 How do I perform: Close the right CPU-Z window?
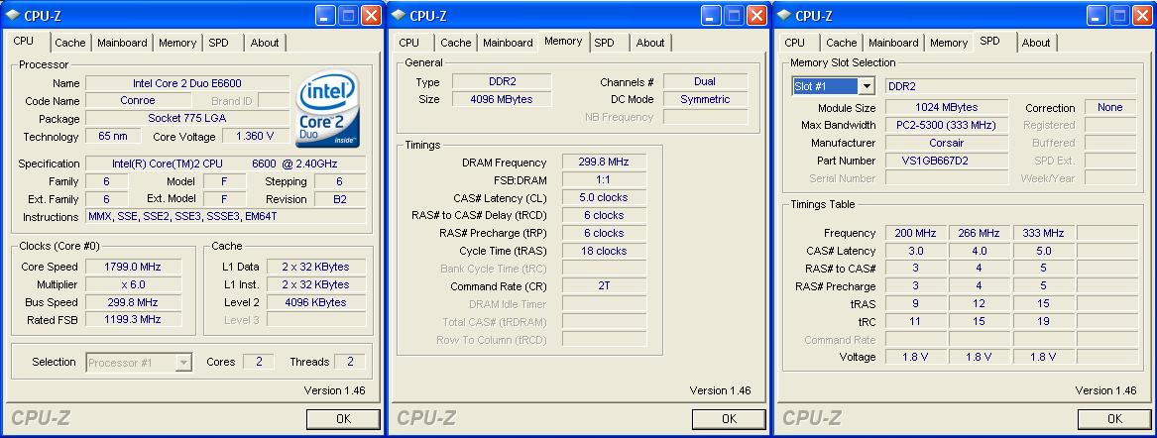[1141, 15]
